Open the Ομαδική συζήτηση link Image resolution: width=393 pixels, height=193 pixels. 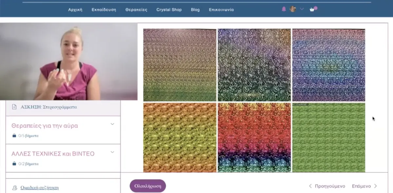(x=40, y=188)
